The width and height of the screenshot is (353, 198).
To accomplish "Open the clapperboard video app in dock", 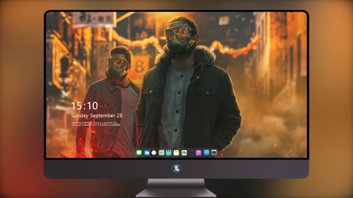I will click(168, 152).
